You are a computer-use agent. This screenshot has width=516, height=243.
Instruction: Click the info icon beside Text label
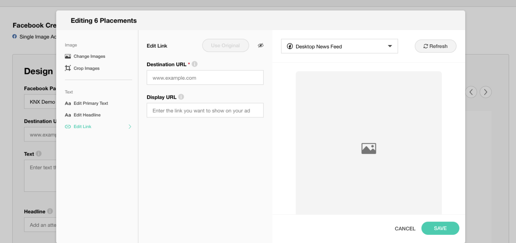point(39,154)
